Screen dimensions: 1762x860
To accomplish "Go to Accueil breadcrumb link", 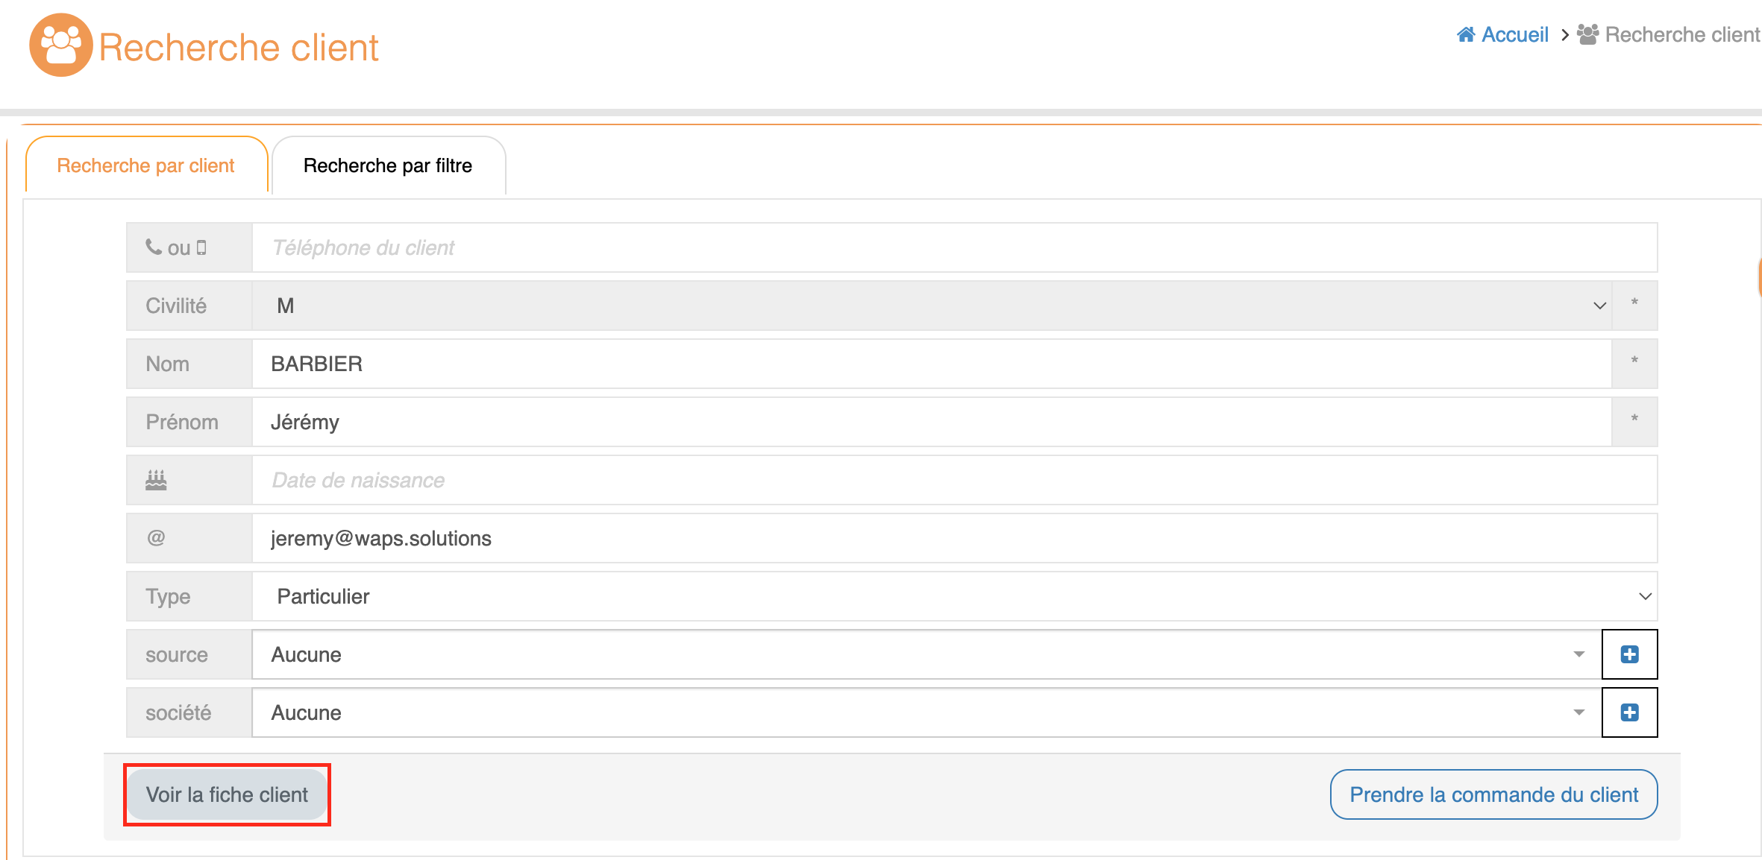I will tap(1514, 35).
